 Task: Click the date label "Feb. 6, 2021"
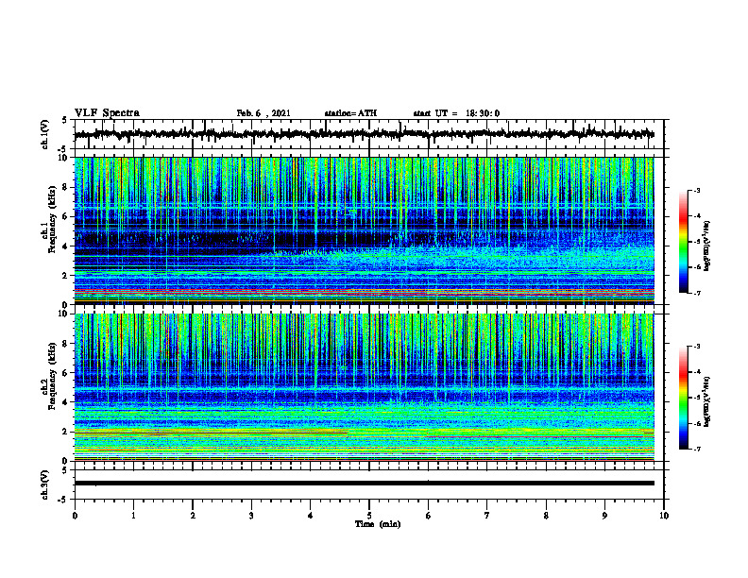(x=263, y=113)
